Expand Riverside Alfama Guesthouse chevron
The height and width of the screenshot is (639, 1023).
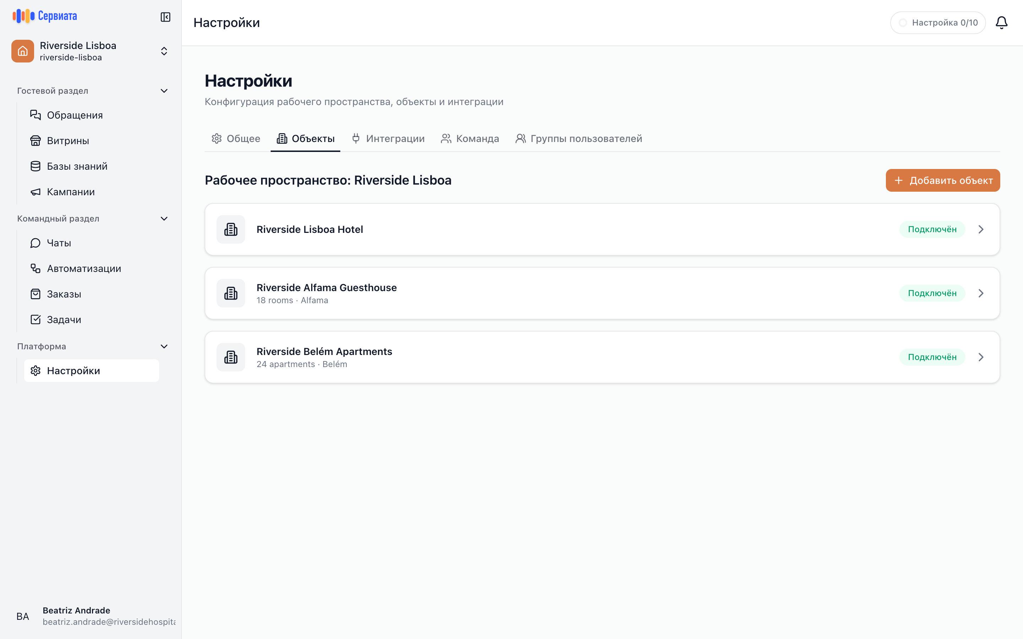pos(981,293)
